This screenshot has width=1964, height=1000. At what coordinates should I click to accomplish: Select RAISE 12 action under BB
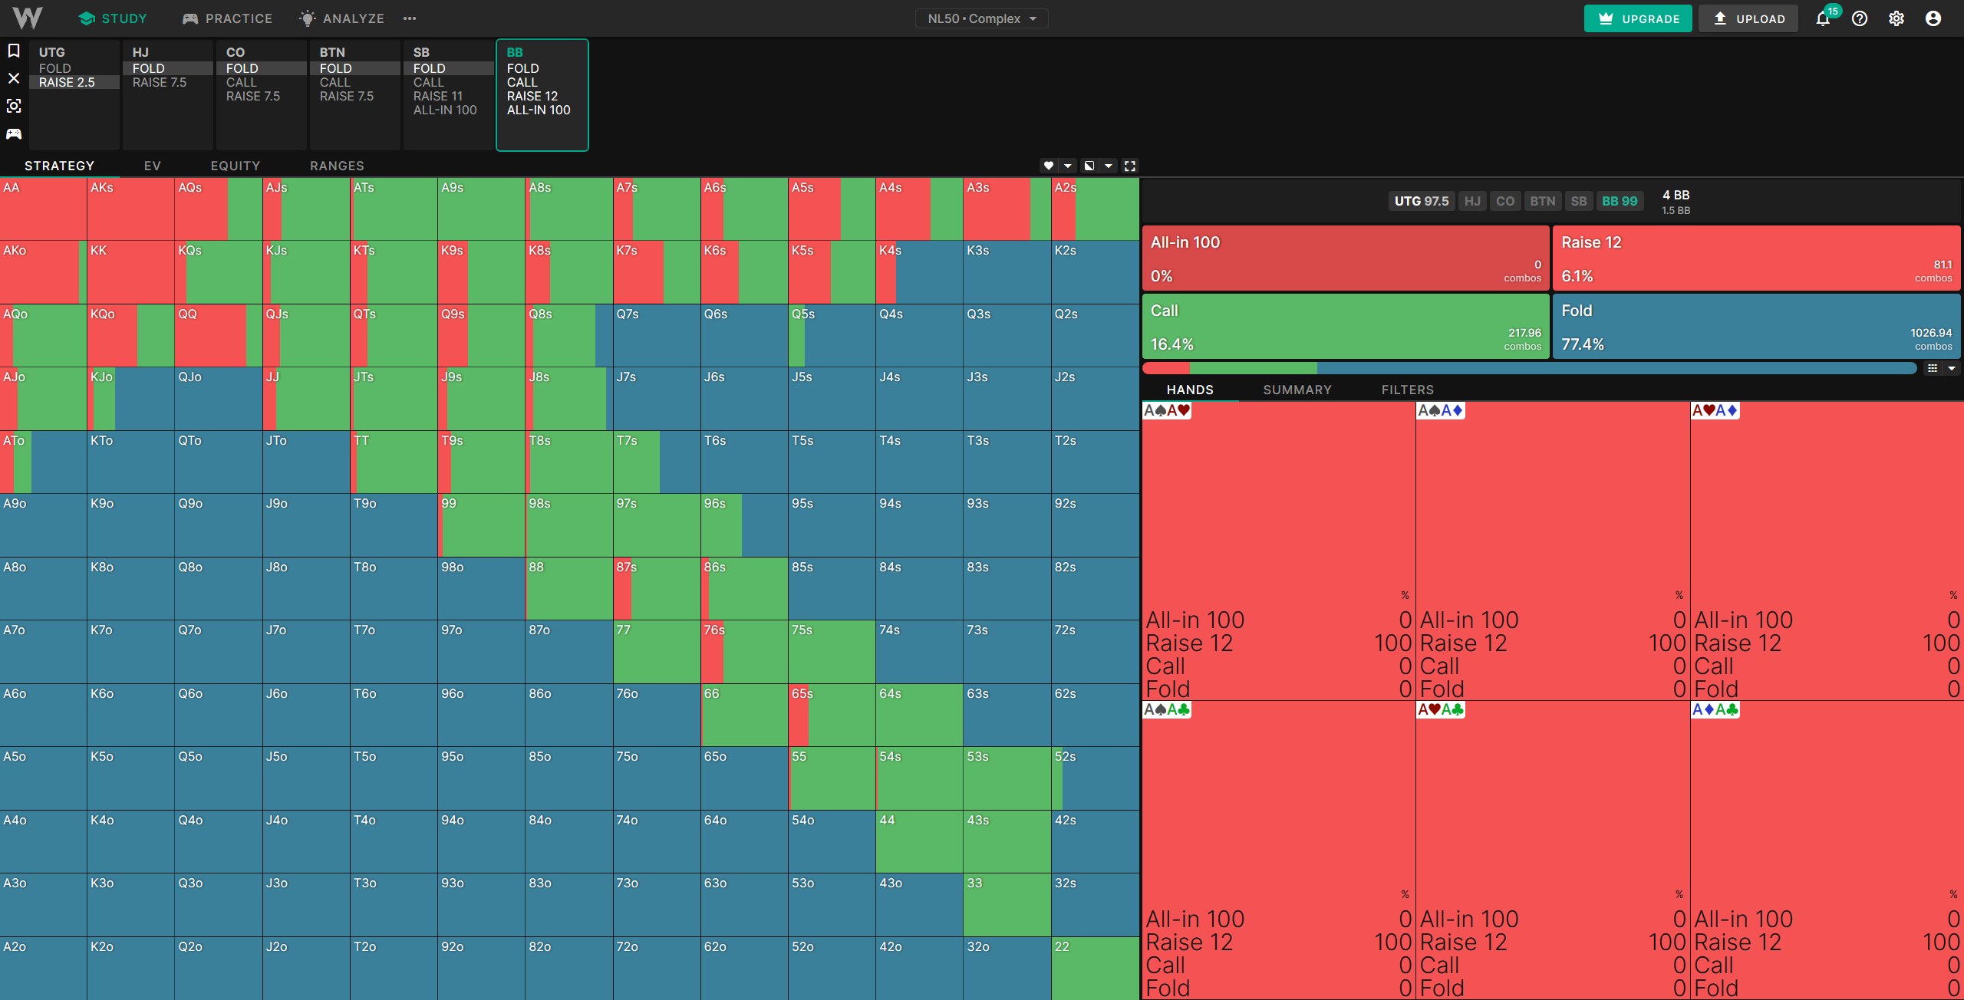pos(532,96)
